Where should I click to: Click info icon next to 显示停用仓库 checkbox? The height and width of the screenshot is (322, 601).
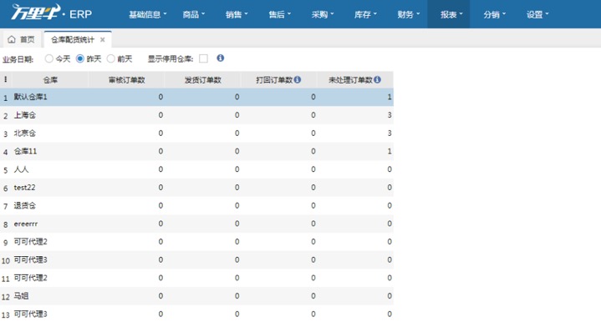point(221,58)
